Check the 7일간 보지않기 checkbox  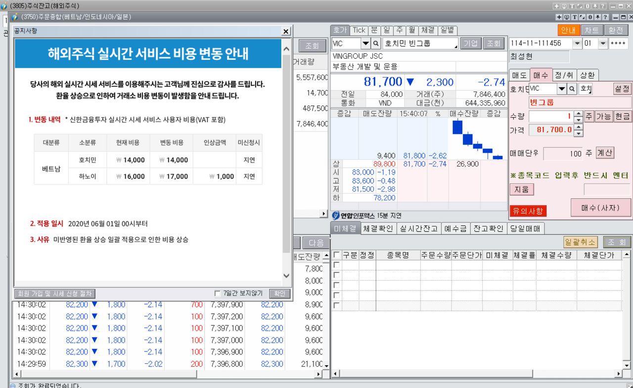218,293
